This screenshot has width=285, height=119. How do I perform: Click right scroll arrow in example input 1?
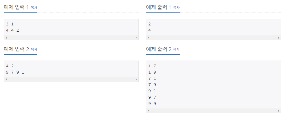pyautogui.click(x=136, y=38)
